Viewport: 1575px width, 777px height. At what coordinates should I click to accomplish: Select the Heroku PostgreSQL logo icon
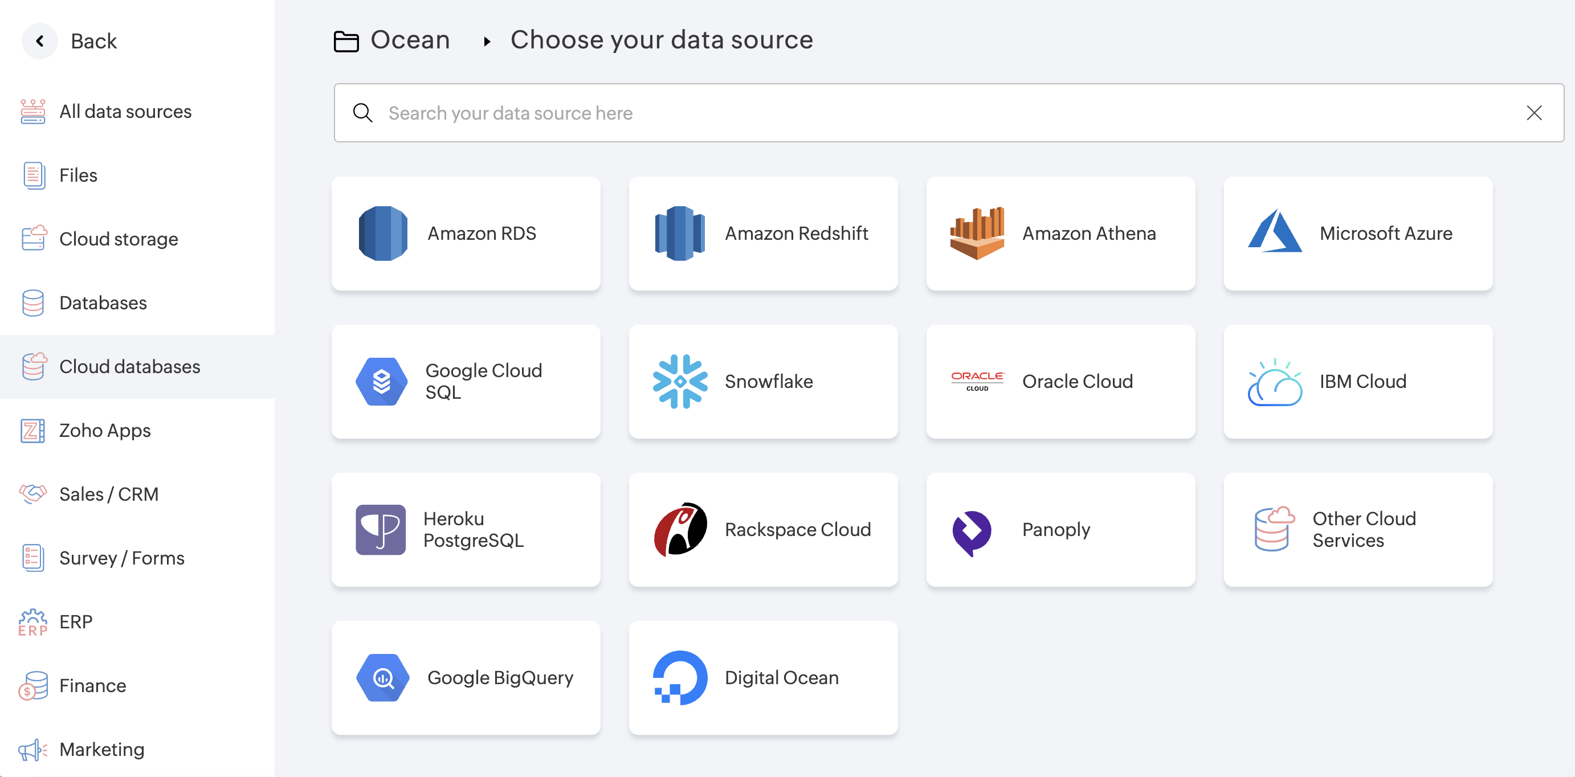pos(380,529)
